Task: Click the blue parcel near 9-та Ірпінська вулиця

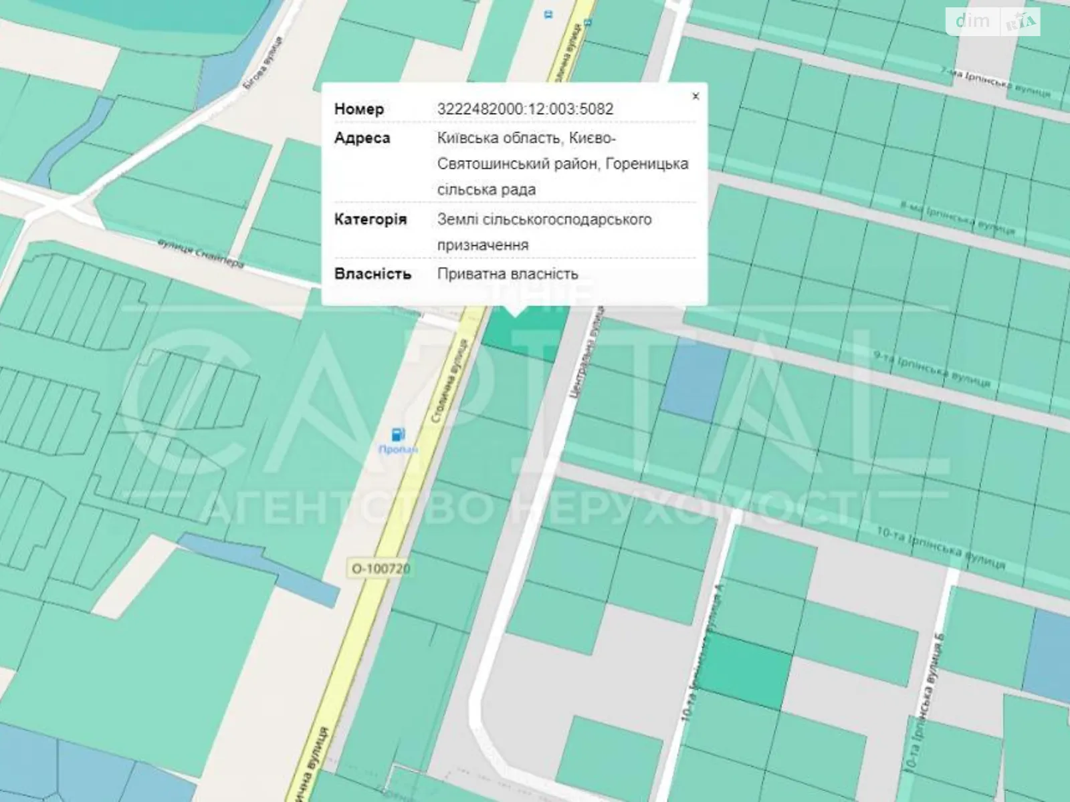Action: coord(695,379)
